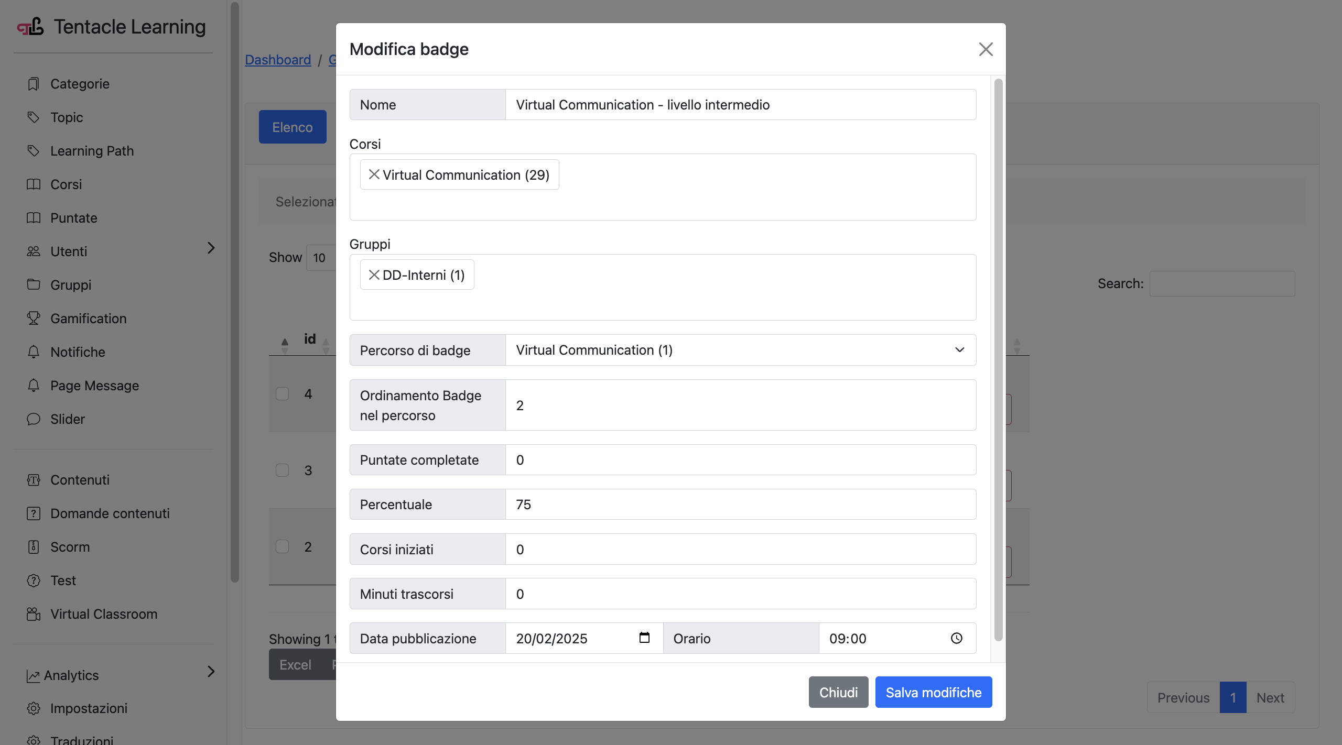Click the clock icon in Orario field

tap(957, 638)
